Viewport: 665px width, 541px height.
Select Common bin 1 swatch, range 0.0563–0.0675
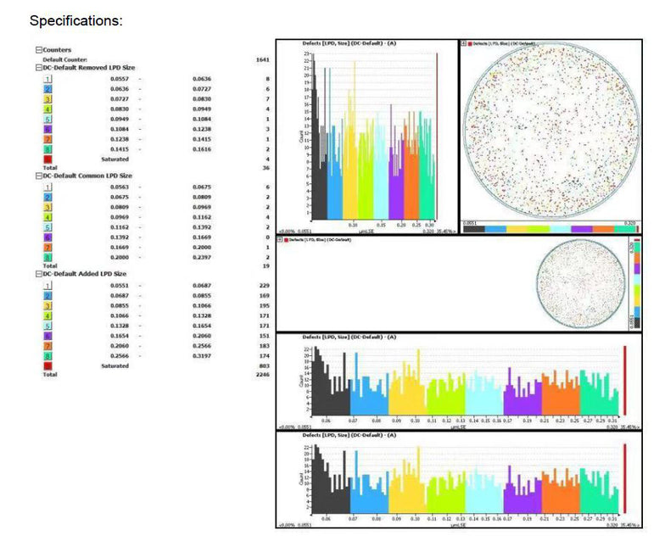pos(47,187)
